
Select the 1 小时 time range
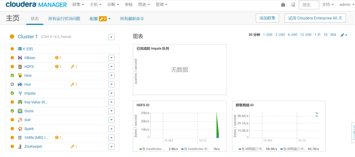click(268, 35)
